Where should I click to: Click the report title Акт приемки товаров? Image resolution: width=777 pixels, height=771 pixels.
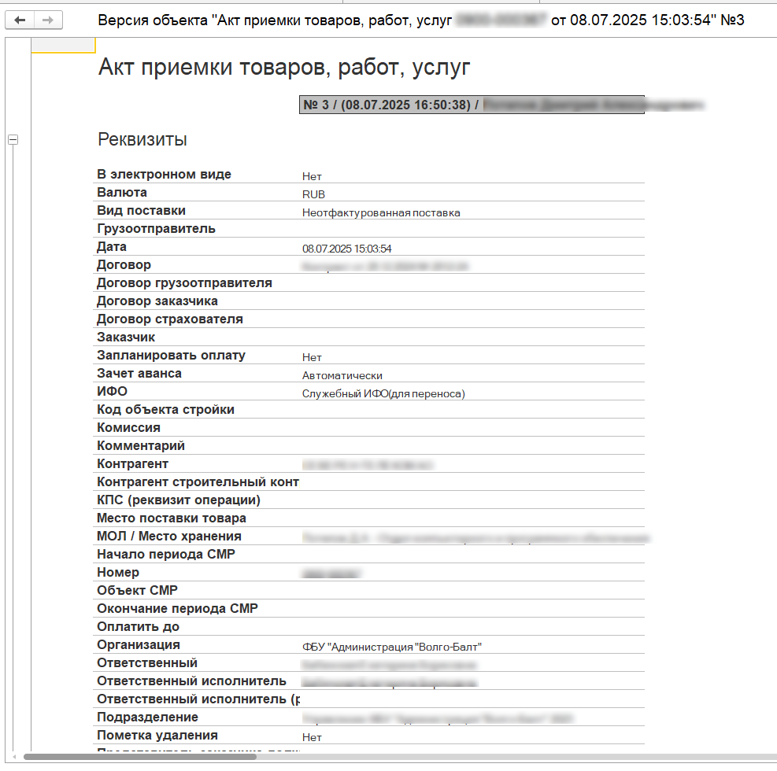point(284,68)
